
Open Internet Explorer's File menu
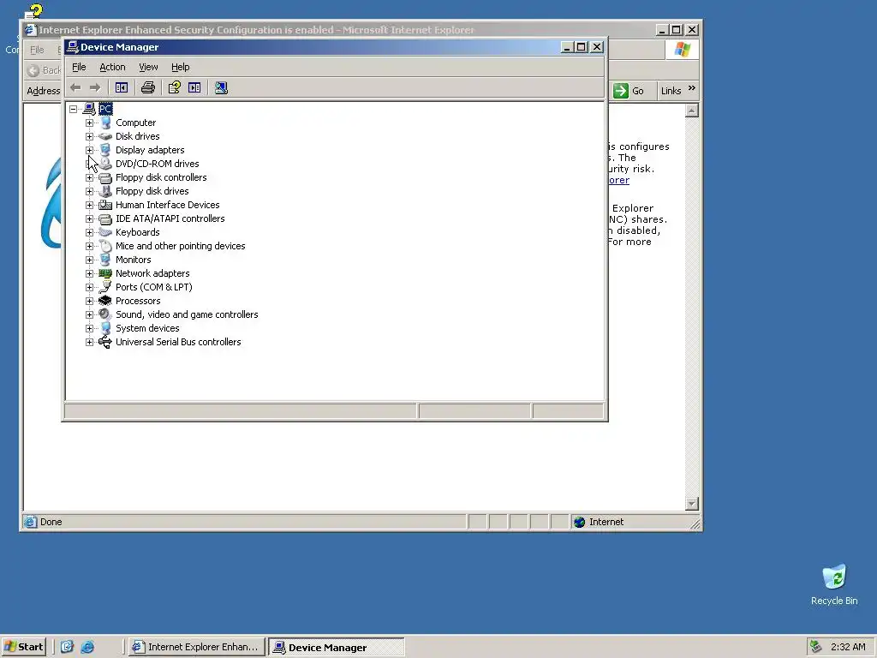tap(37, 50)
